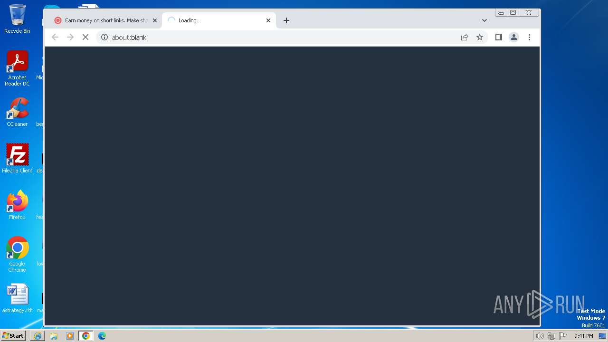Open network status tray icon
The width and height of the screenshot is (608, 342).
point(551,336)
